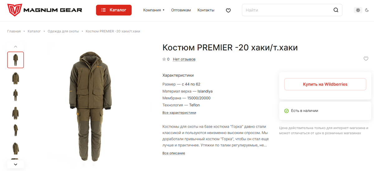Click the Magnum Gear logo
This screenshot has width=374, height=171.
coord(45,10)
